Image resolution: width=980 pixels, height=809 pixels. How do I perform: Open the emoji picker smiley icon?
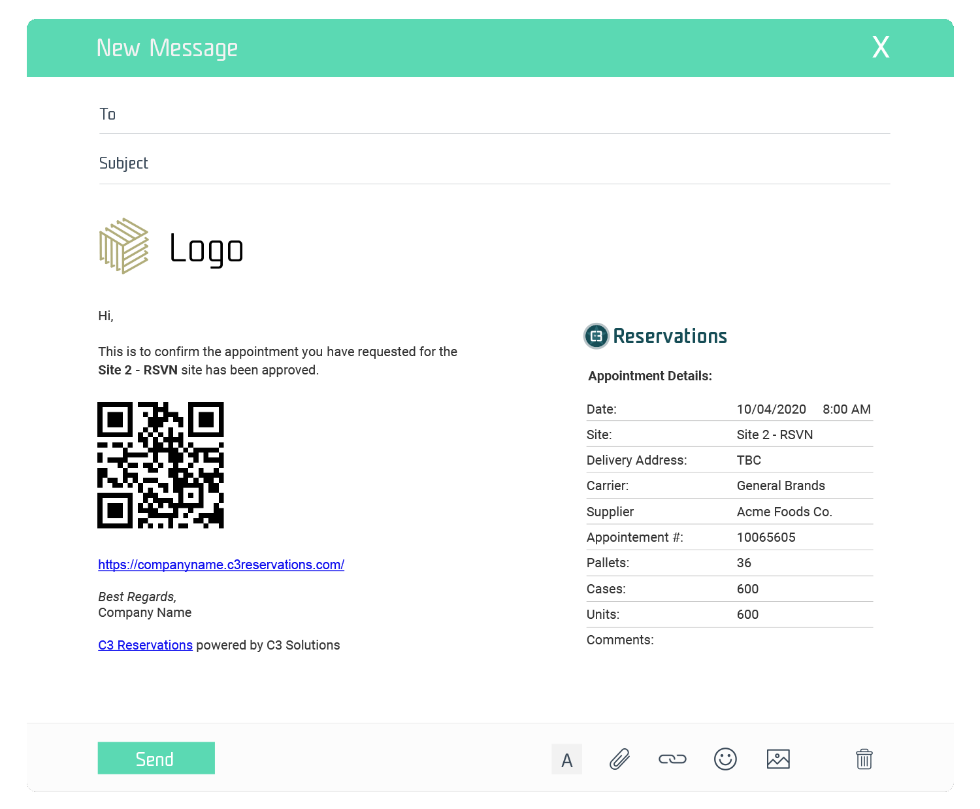(725, 759)
